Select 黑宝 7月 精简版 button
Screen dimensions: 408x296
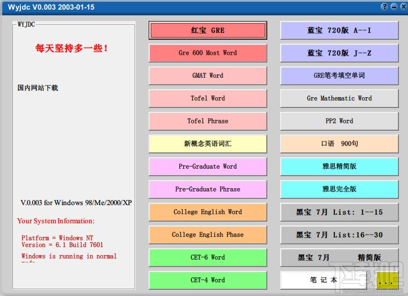(339, 257)
